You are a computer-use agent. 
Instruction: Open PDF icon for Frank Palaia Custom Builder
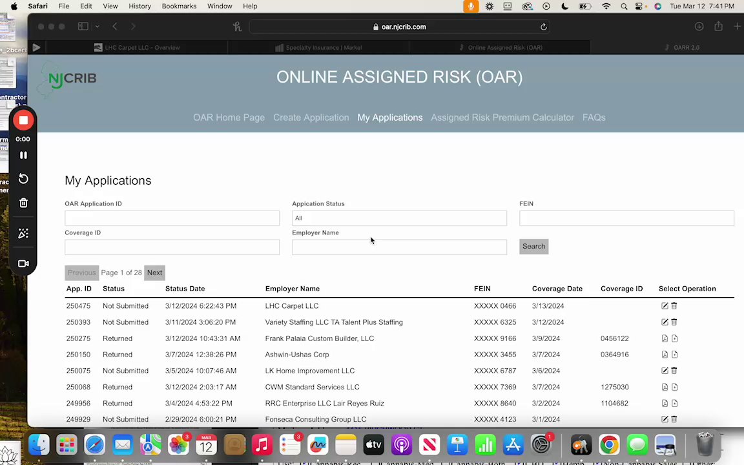click(x=665, y=338)
